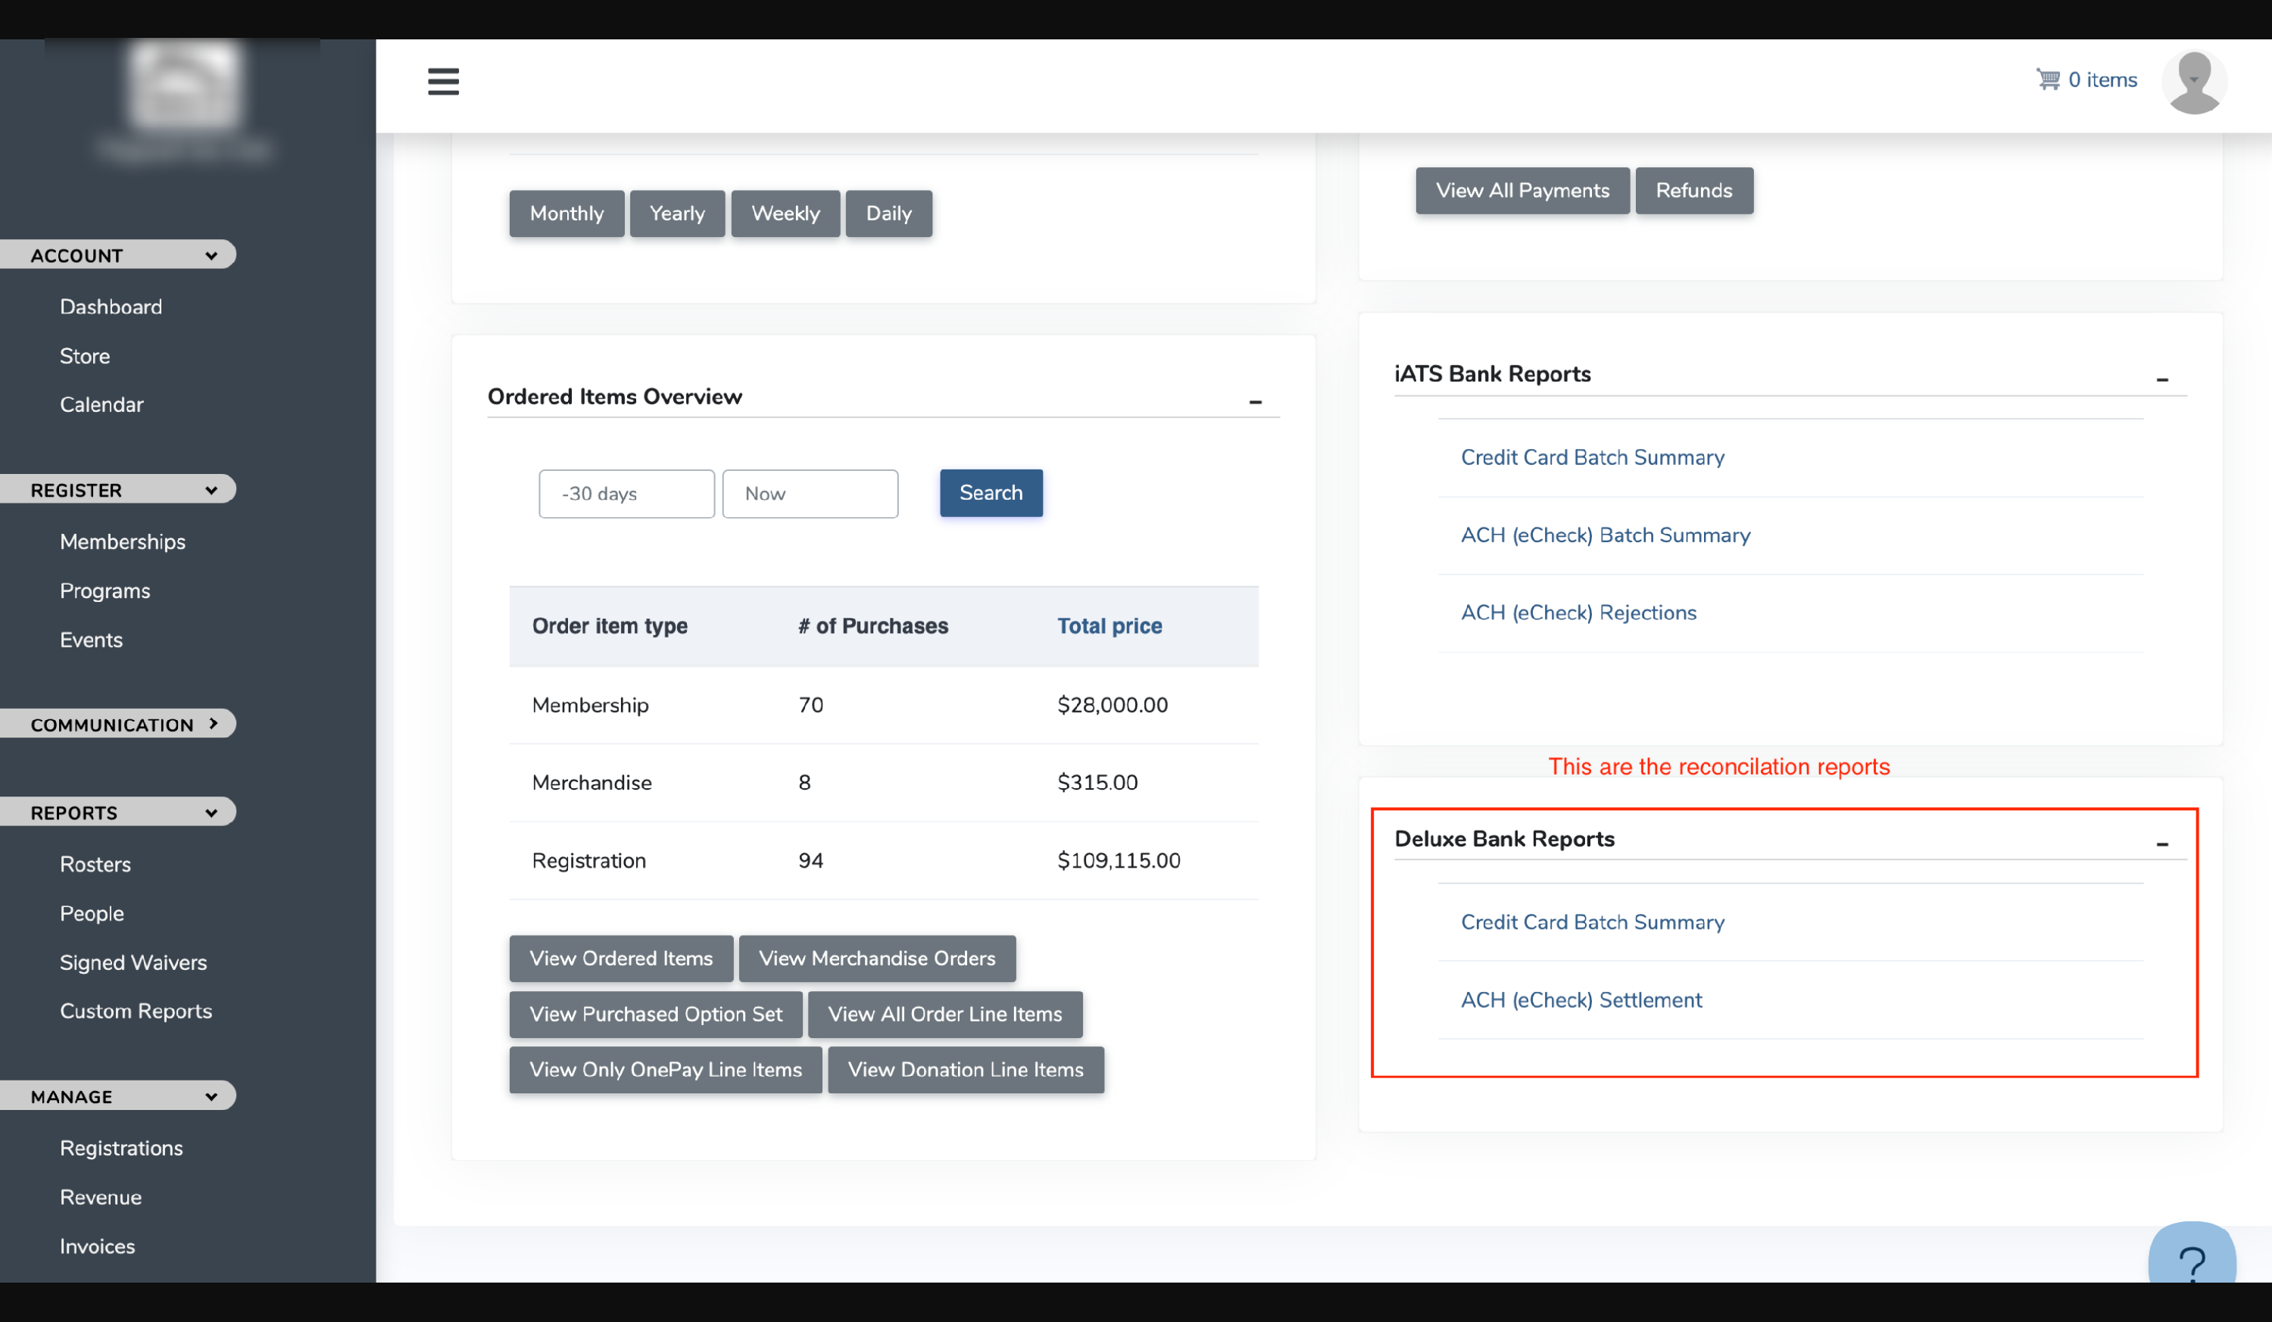Open iATS ACH (eCheck) Rejections report
The image size is (2272, 1322).
pos(1578,613)
